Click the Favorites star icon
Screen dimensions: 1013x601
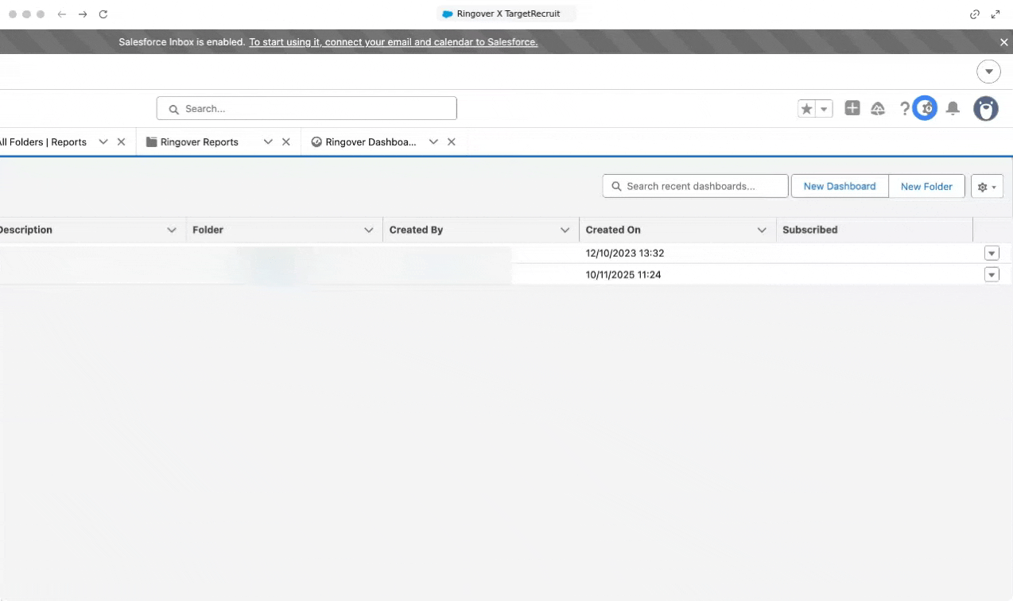pyautogui.click(x=806, y=109)
